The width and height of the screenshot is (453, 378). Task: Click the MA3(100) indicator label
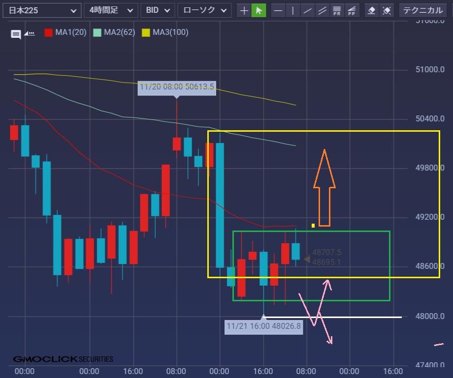pyautogui.click(x=170, y=32)
